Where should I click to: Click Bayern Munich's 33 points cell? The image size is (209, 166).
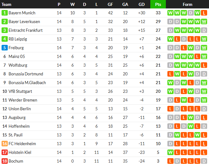pyautogui.click(x=158, y=13)
